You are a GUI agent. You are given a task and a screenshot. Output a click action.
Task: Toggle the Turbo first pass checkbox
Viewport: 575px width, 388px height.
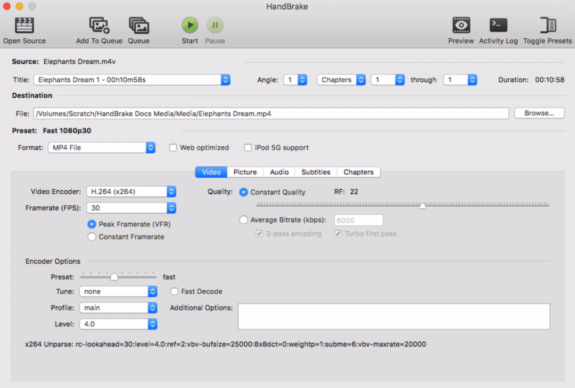(338, 233)
